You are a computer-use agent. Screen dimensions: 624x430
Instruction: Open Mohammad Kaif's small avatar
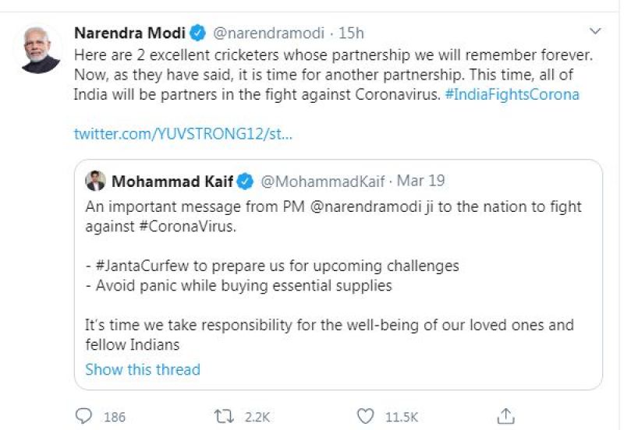(x=95, y=181)
